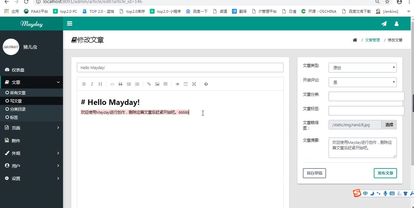Open 标签 submenu item

point(31,117)
